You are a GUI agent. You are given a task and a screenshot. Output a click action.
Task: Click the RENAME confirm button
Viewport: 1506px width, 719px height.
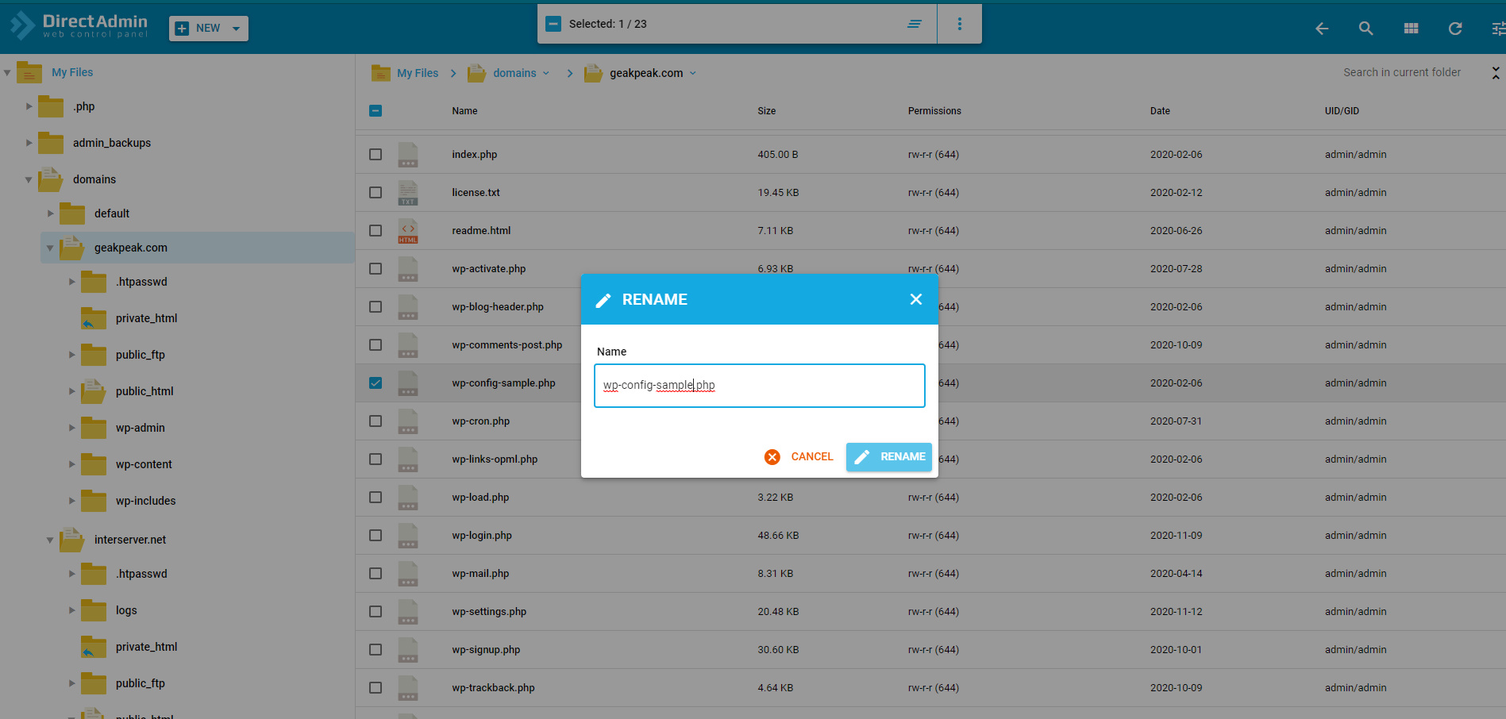click(x=889, y=457)
